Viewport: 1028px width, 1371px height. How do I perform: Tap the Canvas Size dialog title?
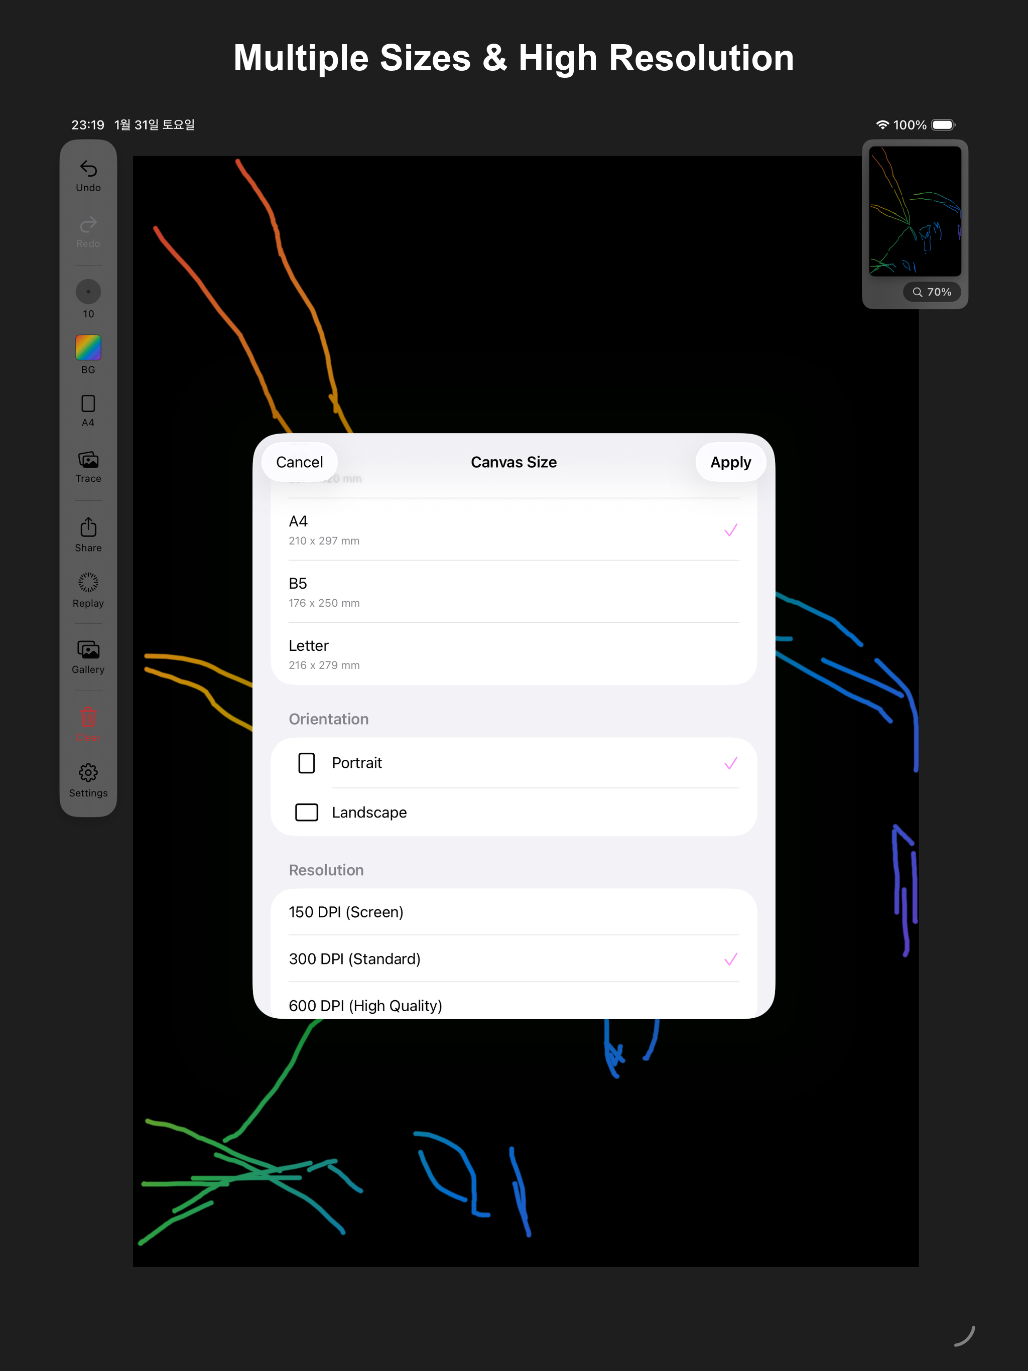[x=513, y=462]
